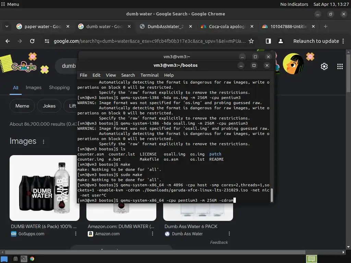Click Relaunch to update button
Viewport: 351px width, 263px height.
click(x=316, y=41)
